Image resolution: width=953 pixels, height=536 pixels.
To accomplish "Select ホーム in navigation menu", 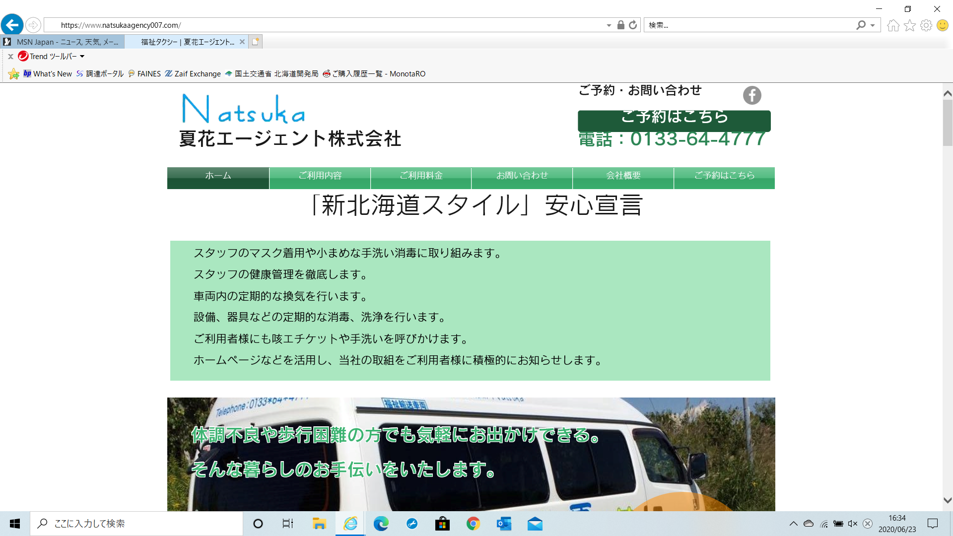I will (218, 178).
